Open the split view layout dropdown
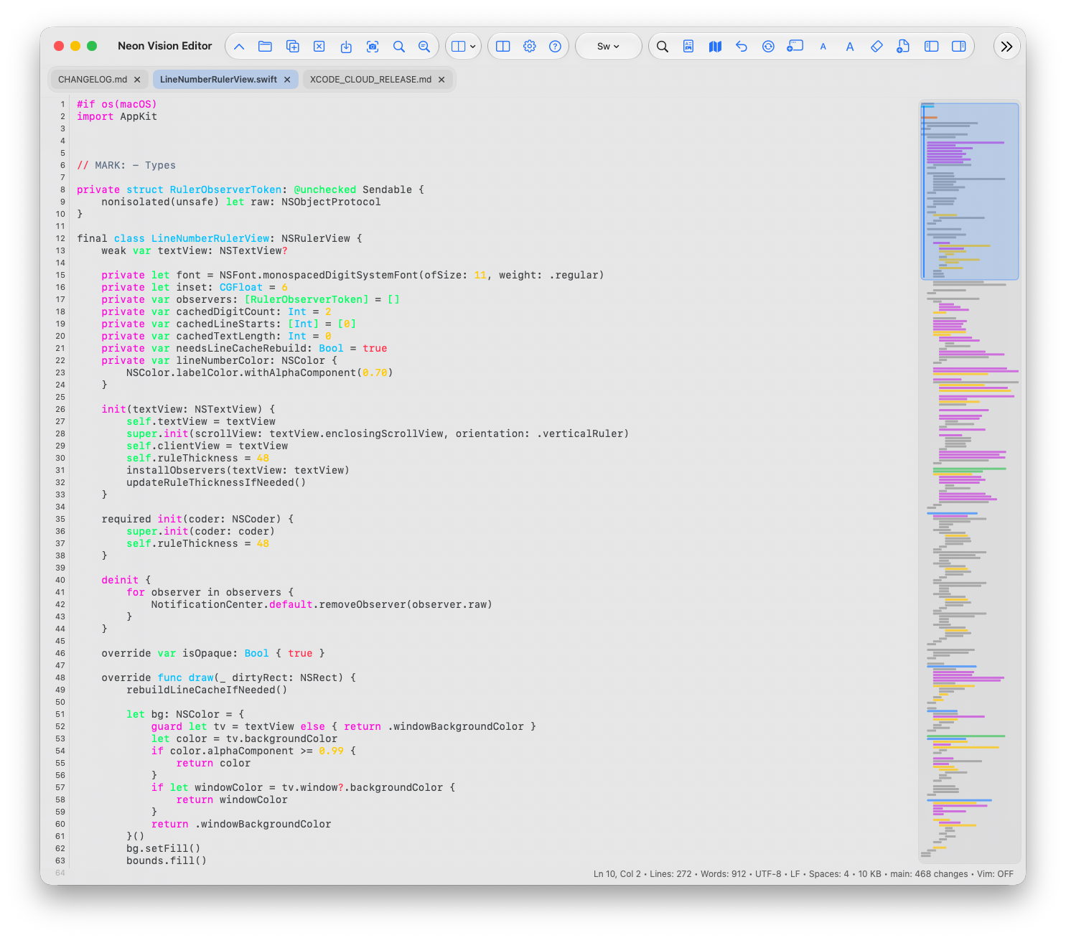The width and height of the screenshot is (1066, 938). 464,47
